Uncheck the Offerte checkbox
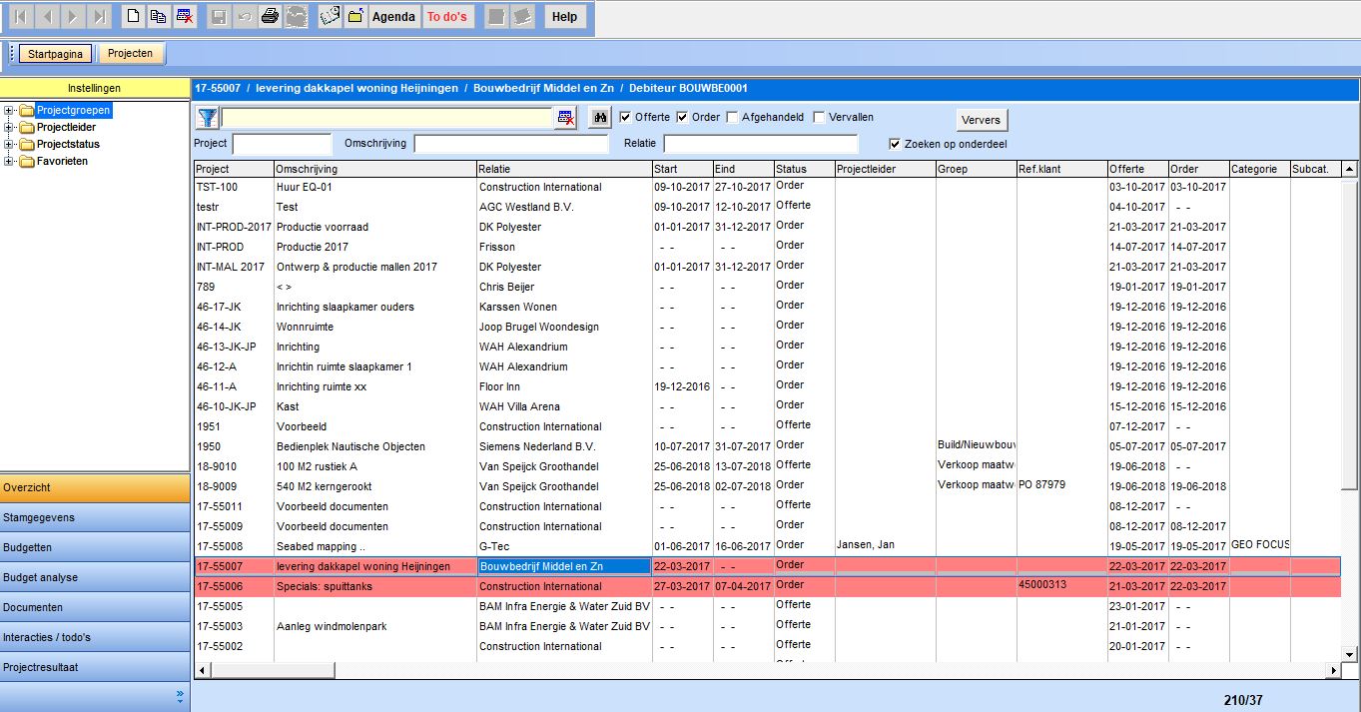 tap(625, 117)
